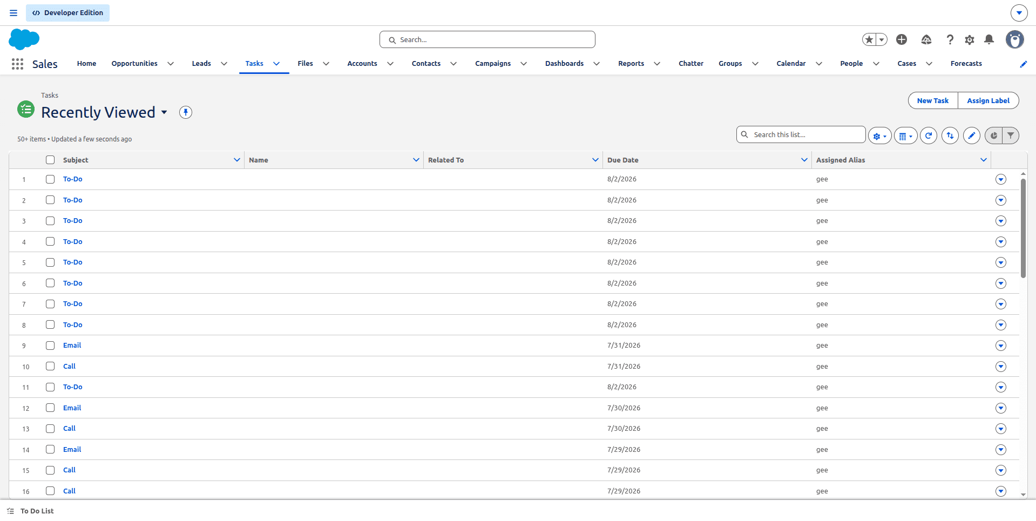Viewport: 1036px width, 521px height.
Task: Select the checkbox for row 12 Email
Action: tap(50, 408)
